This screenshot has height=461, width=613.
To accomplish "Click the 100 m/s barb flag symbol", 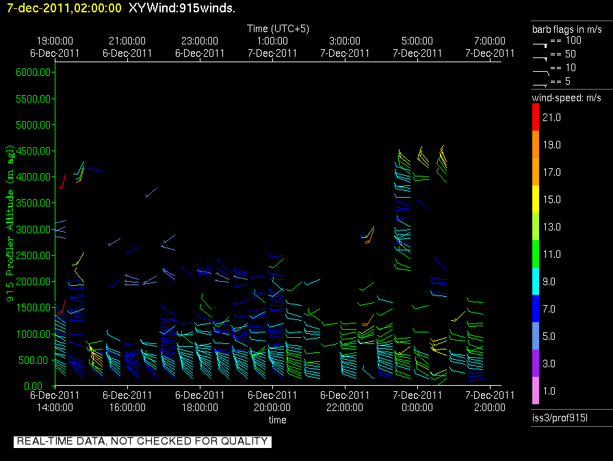I will [540, 45].
